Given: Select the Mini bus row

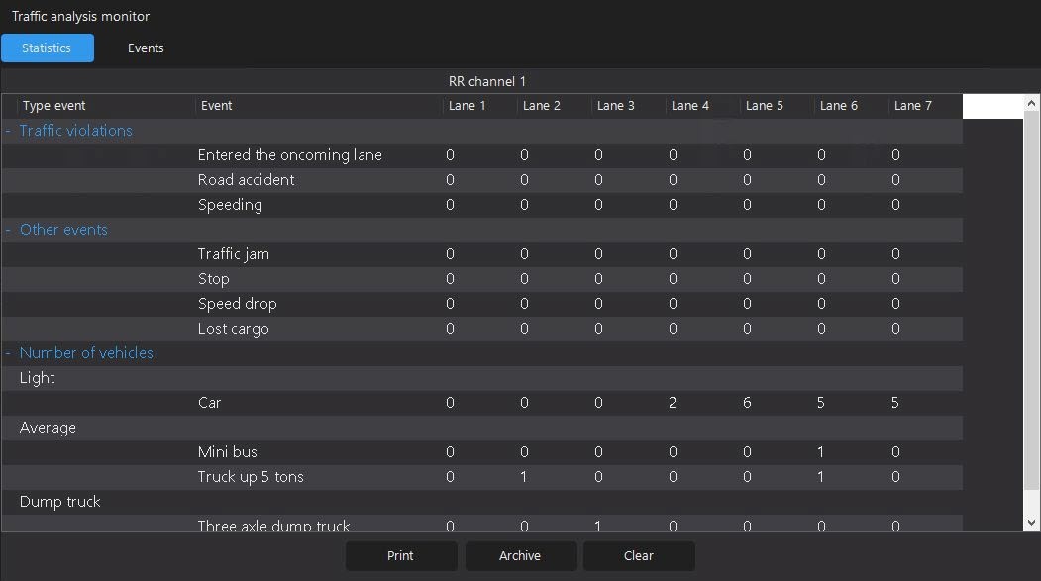Looking at the screenshot, I should (228, 452).
